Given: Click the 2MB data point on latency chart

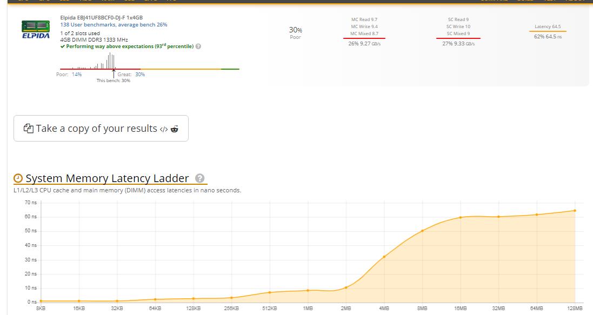Looking at the screenshot, I should 346,288.
